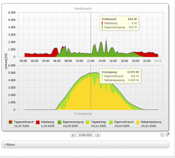Open the chart export icon
Image resolution: width=175 pixels, height=158 pixels.
pyautogui.click(x=162, y=135)
